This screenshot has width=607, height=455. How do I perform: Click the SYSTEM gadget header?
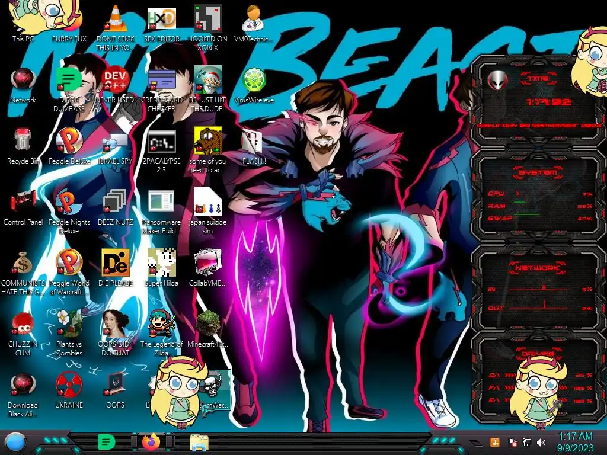pos(538,172)
